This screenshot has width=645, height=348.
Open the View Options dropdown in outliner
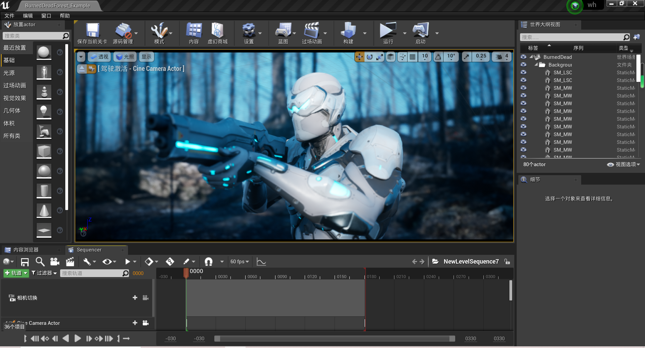pos(623,164)
